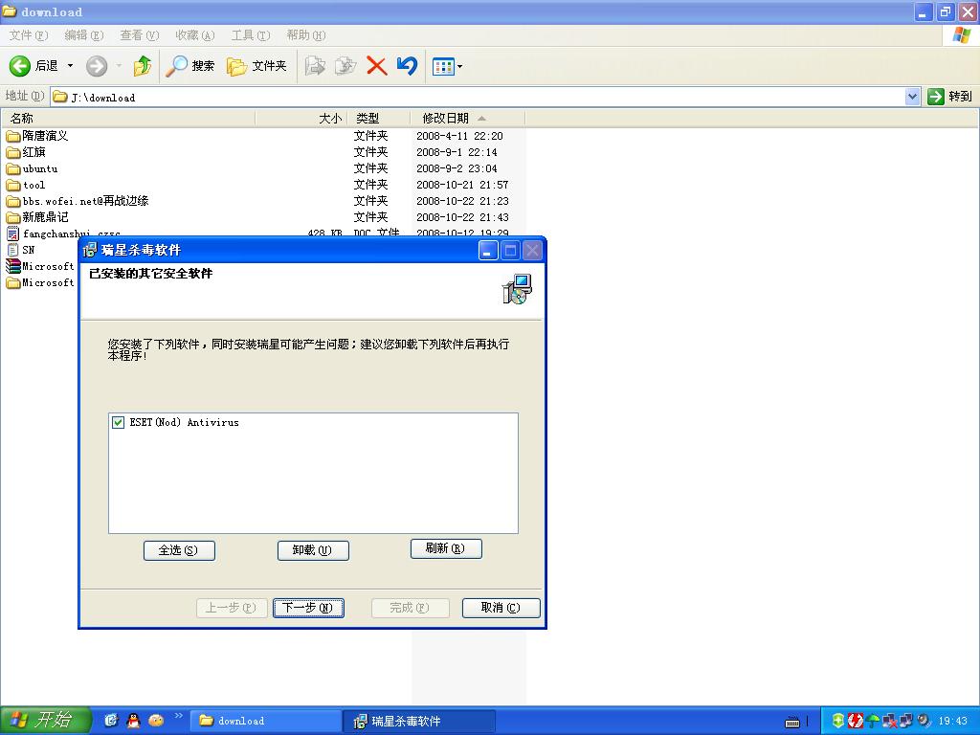980x735 pixels.
Task: Sort by Size (大小) column header
Action: click(301, 118)
